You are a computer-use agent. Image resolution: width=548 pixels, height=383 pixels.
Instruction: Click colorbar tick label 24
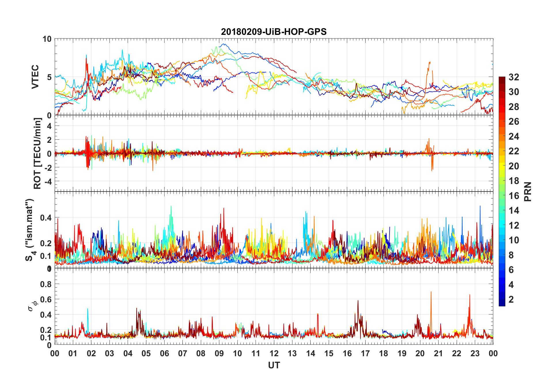(x=514, y=136)
